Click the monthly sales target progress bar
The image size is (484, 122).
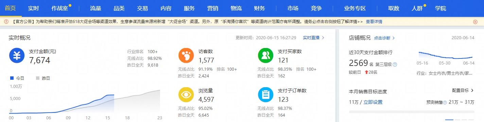click(x=412, y=112)
